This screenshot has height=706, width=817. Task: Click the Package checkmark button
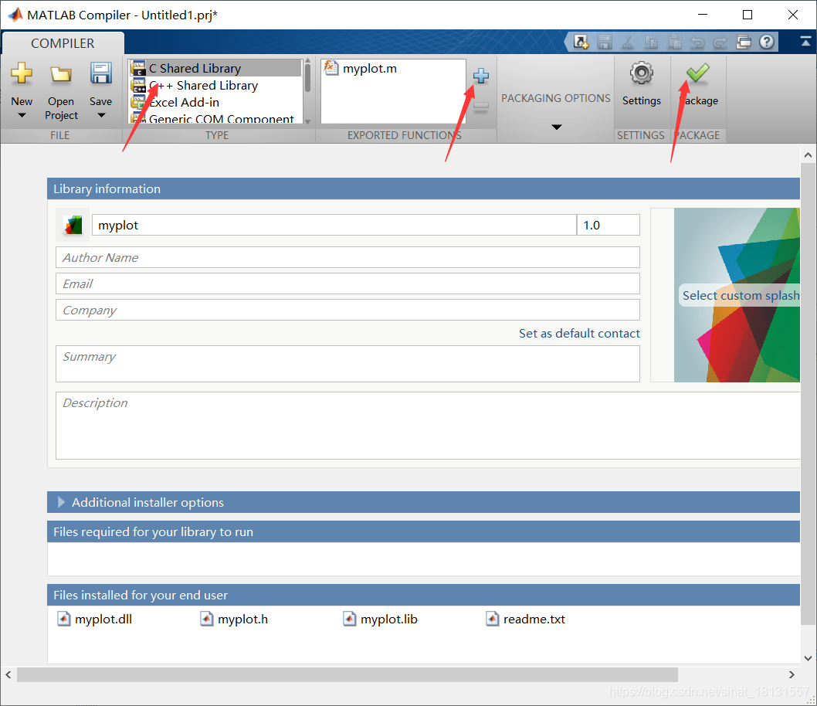(x=697, y=73)
